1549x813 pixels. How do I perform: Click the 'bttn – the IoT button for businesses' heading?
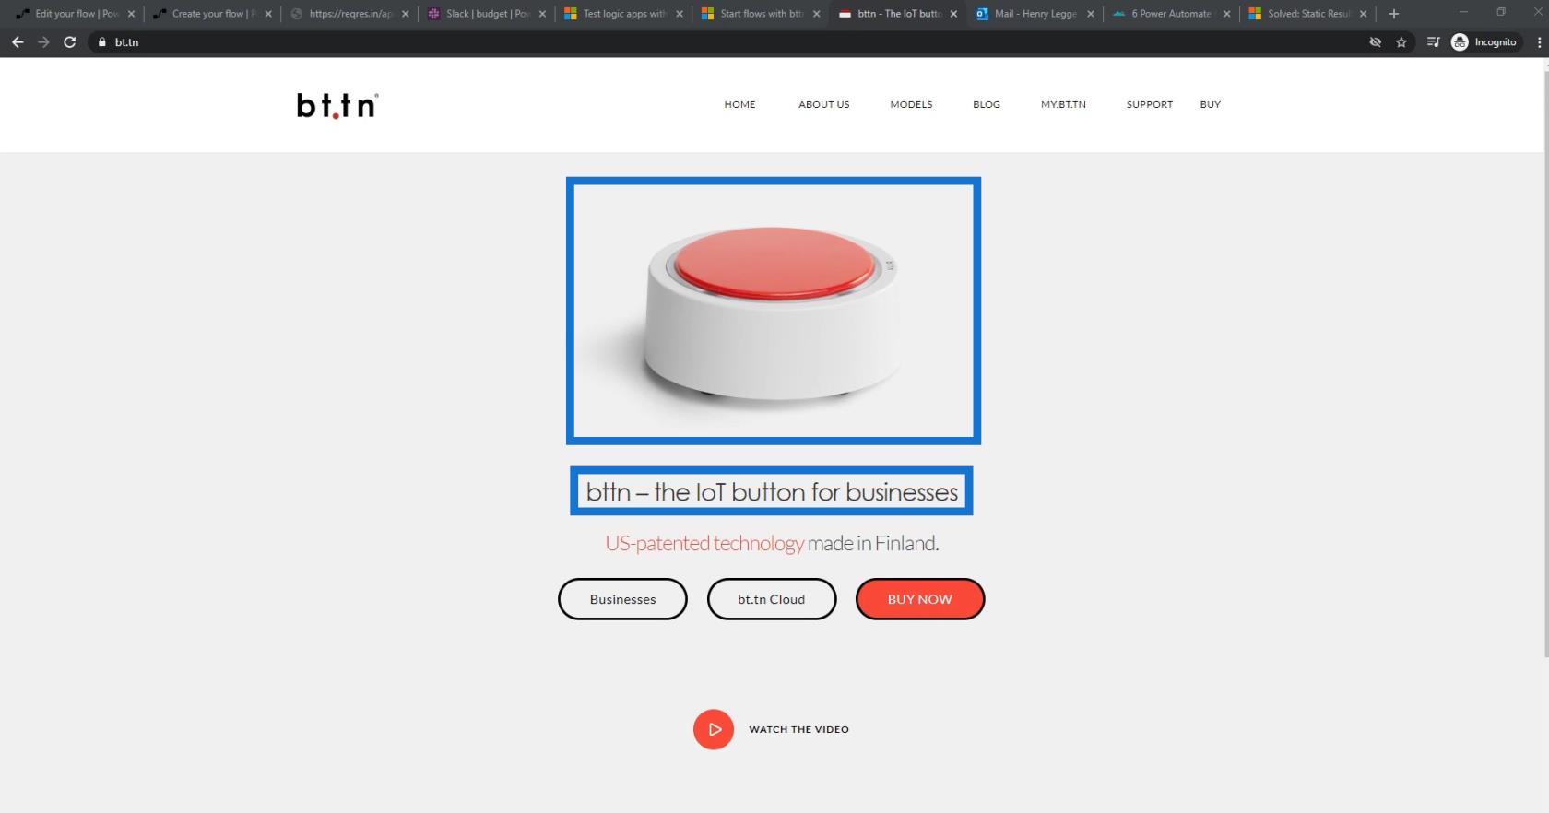tap(772, 491)
